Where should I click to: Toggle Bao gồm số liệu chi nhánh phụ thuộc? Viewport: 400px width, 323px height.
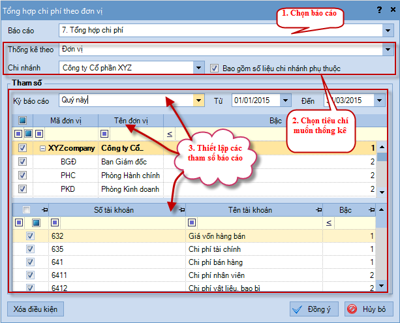[x=214, y=69]
